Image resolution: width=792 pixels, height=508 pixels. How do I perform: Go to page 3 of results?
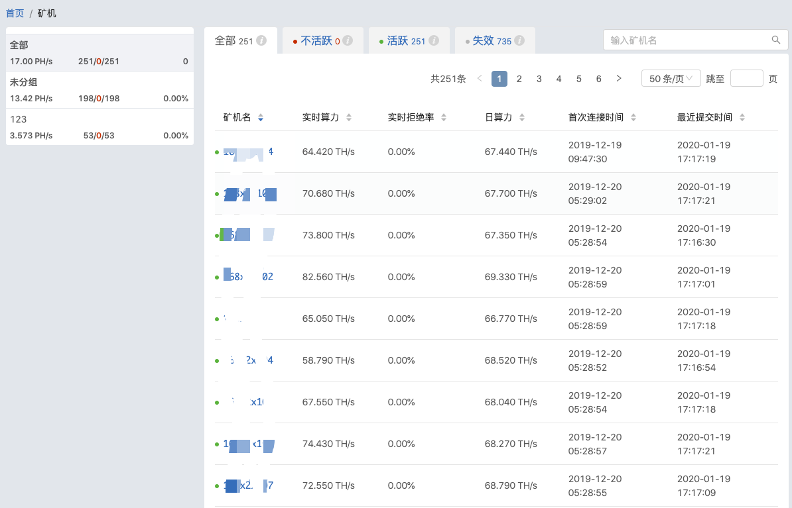click(539, 79)
